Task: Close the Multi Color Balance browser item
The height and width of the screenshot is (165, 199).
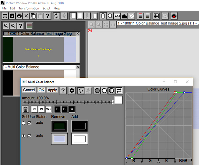Action: (78, 67)
